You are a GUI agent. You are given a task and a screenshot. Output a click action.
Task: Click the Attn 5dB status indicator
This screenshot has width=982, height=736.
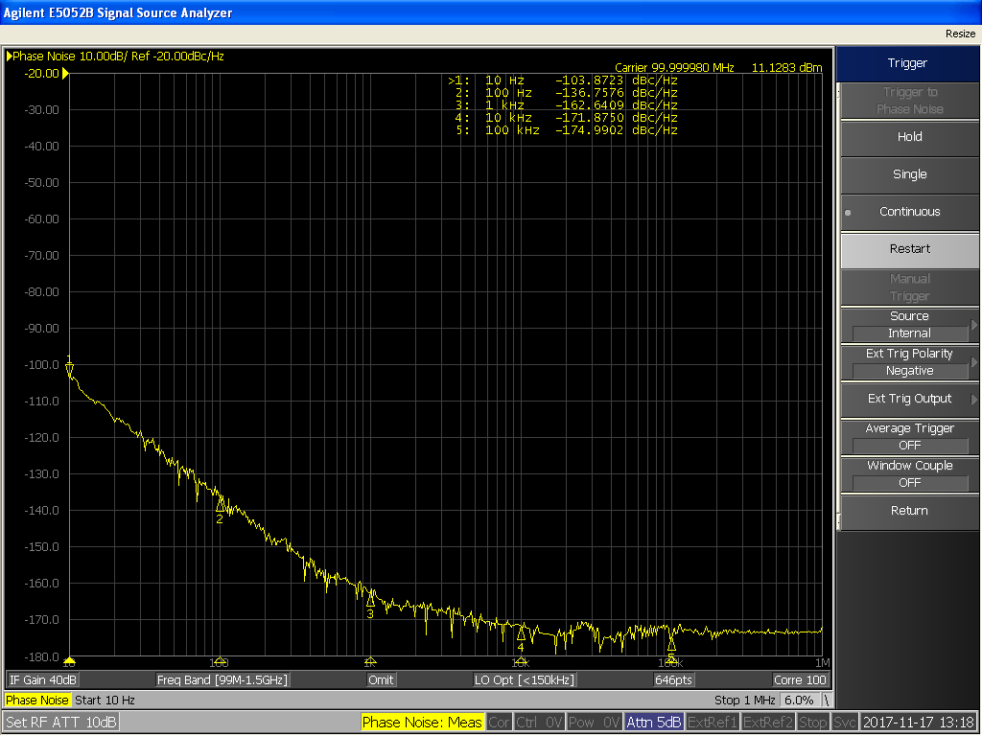(x=653, y=722)
